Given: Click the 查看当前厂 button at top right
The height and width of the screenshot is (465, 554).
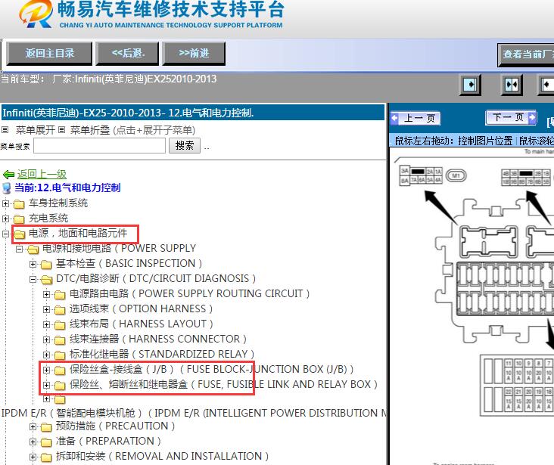Looking at the screenshot, I should [526, 54].
